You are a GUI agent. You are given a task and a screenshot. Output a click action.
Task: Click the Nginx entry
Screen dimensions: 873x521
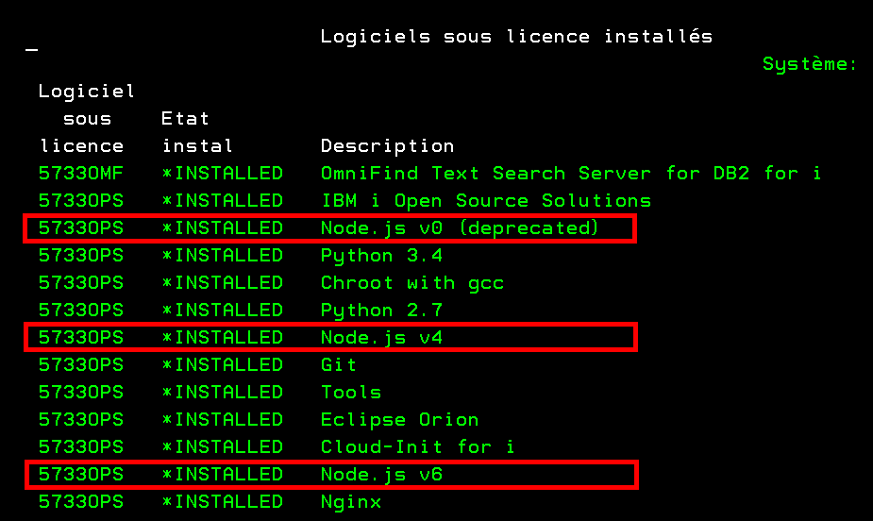(351, 502)
